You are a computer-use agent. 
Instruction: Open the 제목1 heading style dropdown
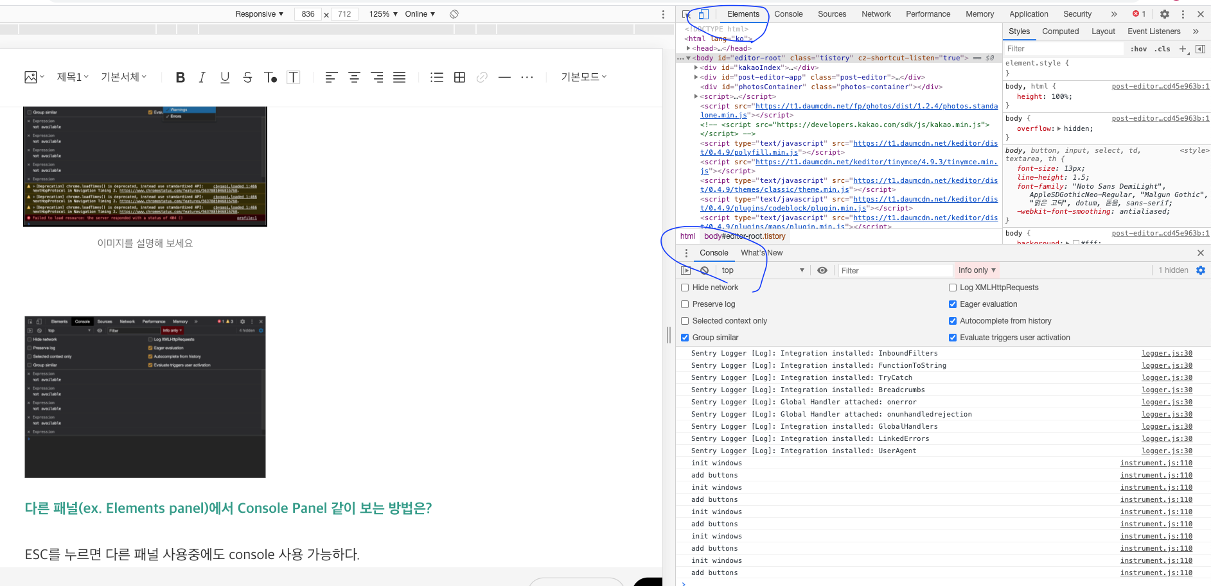click(x=73, y=77)
